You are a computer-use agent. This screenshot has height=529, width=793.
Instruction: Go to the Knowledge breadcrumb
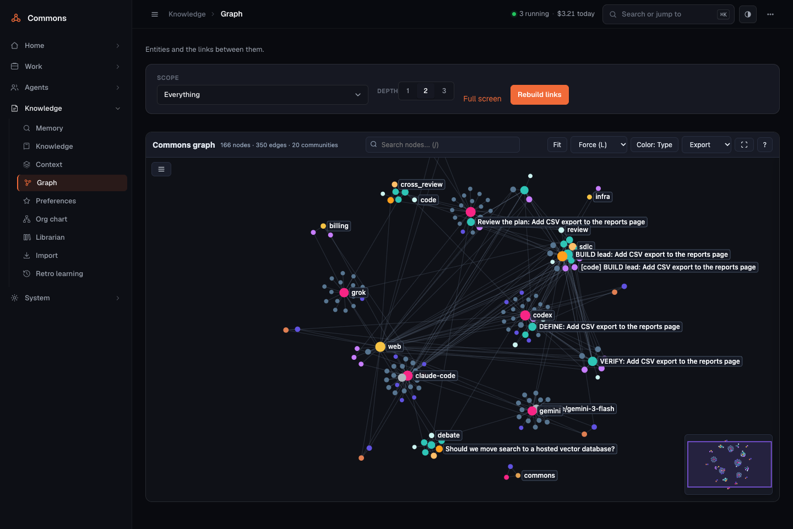click(x=187, y=14)
